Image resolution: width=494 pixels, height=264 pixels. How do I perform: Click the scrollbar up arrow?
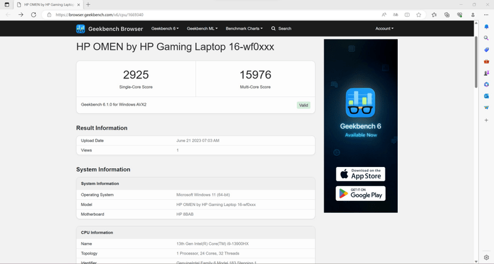[476, 23]
